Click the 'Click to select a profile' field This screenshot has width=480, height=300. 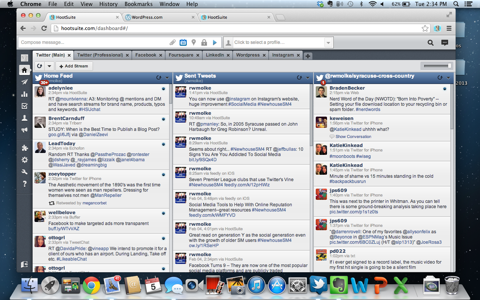(279, 42)
